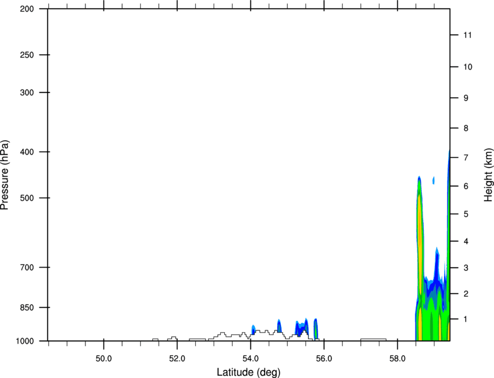The height and width of the screenshot is (378, 494).
Task: Click the 8 km height label
Action: 466,129
